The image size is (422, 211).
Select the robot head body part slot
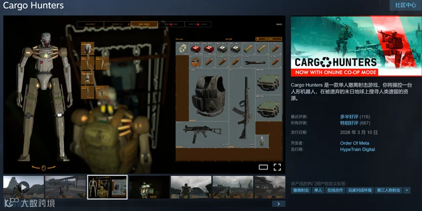pos(88,49)
